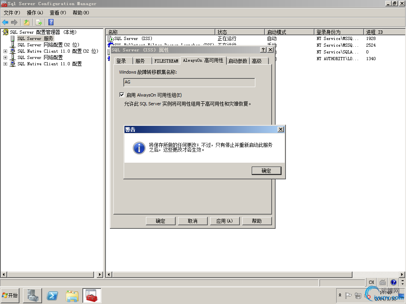Switch to the AlwaysOn 高可用性 tab
This screenshot has width=406, height=304.
click(203, 61)
